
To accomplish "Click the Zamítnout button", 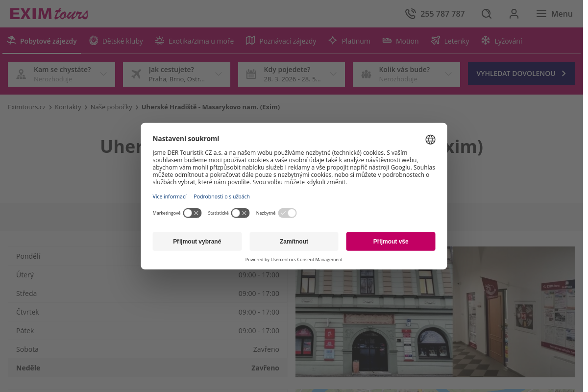I will point(294,242).
